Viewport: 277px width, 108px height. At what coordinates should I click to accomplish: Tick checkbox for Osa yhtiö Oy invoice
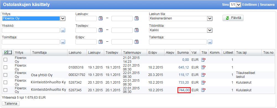(6, 75)
